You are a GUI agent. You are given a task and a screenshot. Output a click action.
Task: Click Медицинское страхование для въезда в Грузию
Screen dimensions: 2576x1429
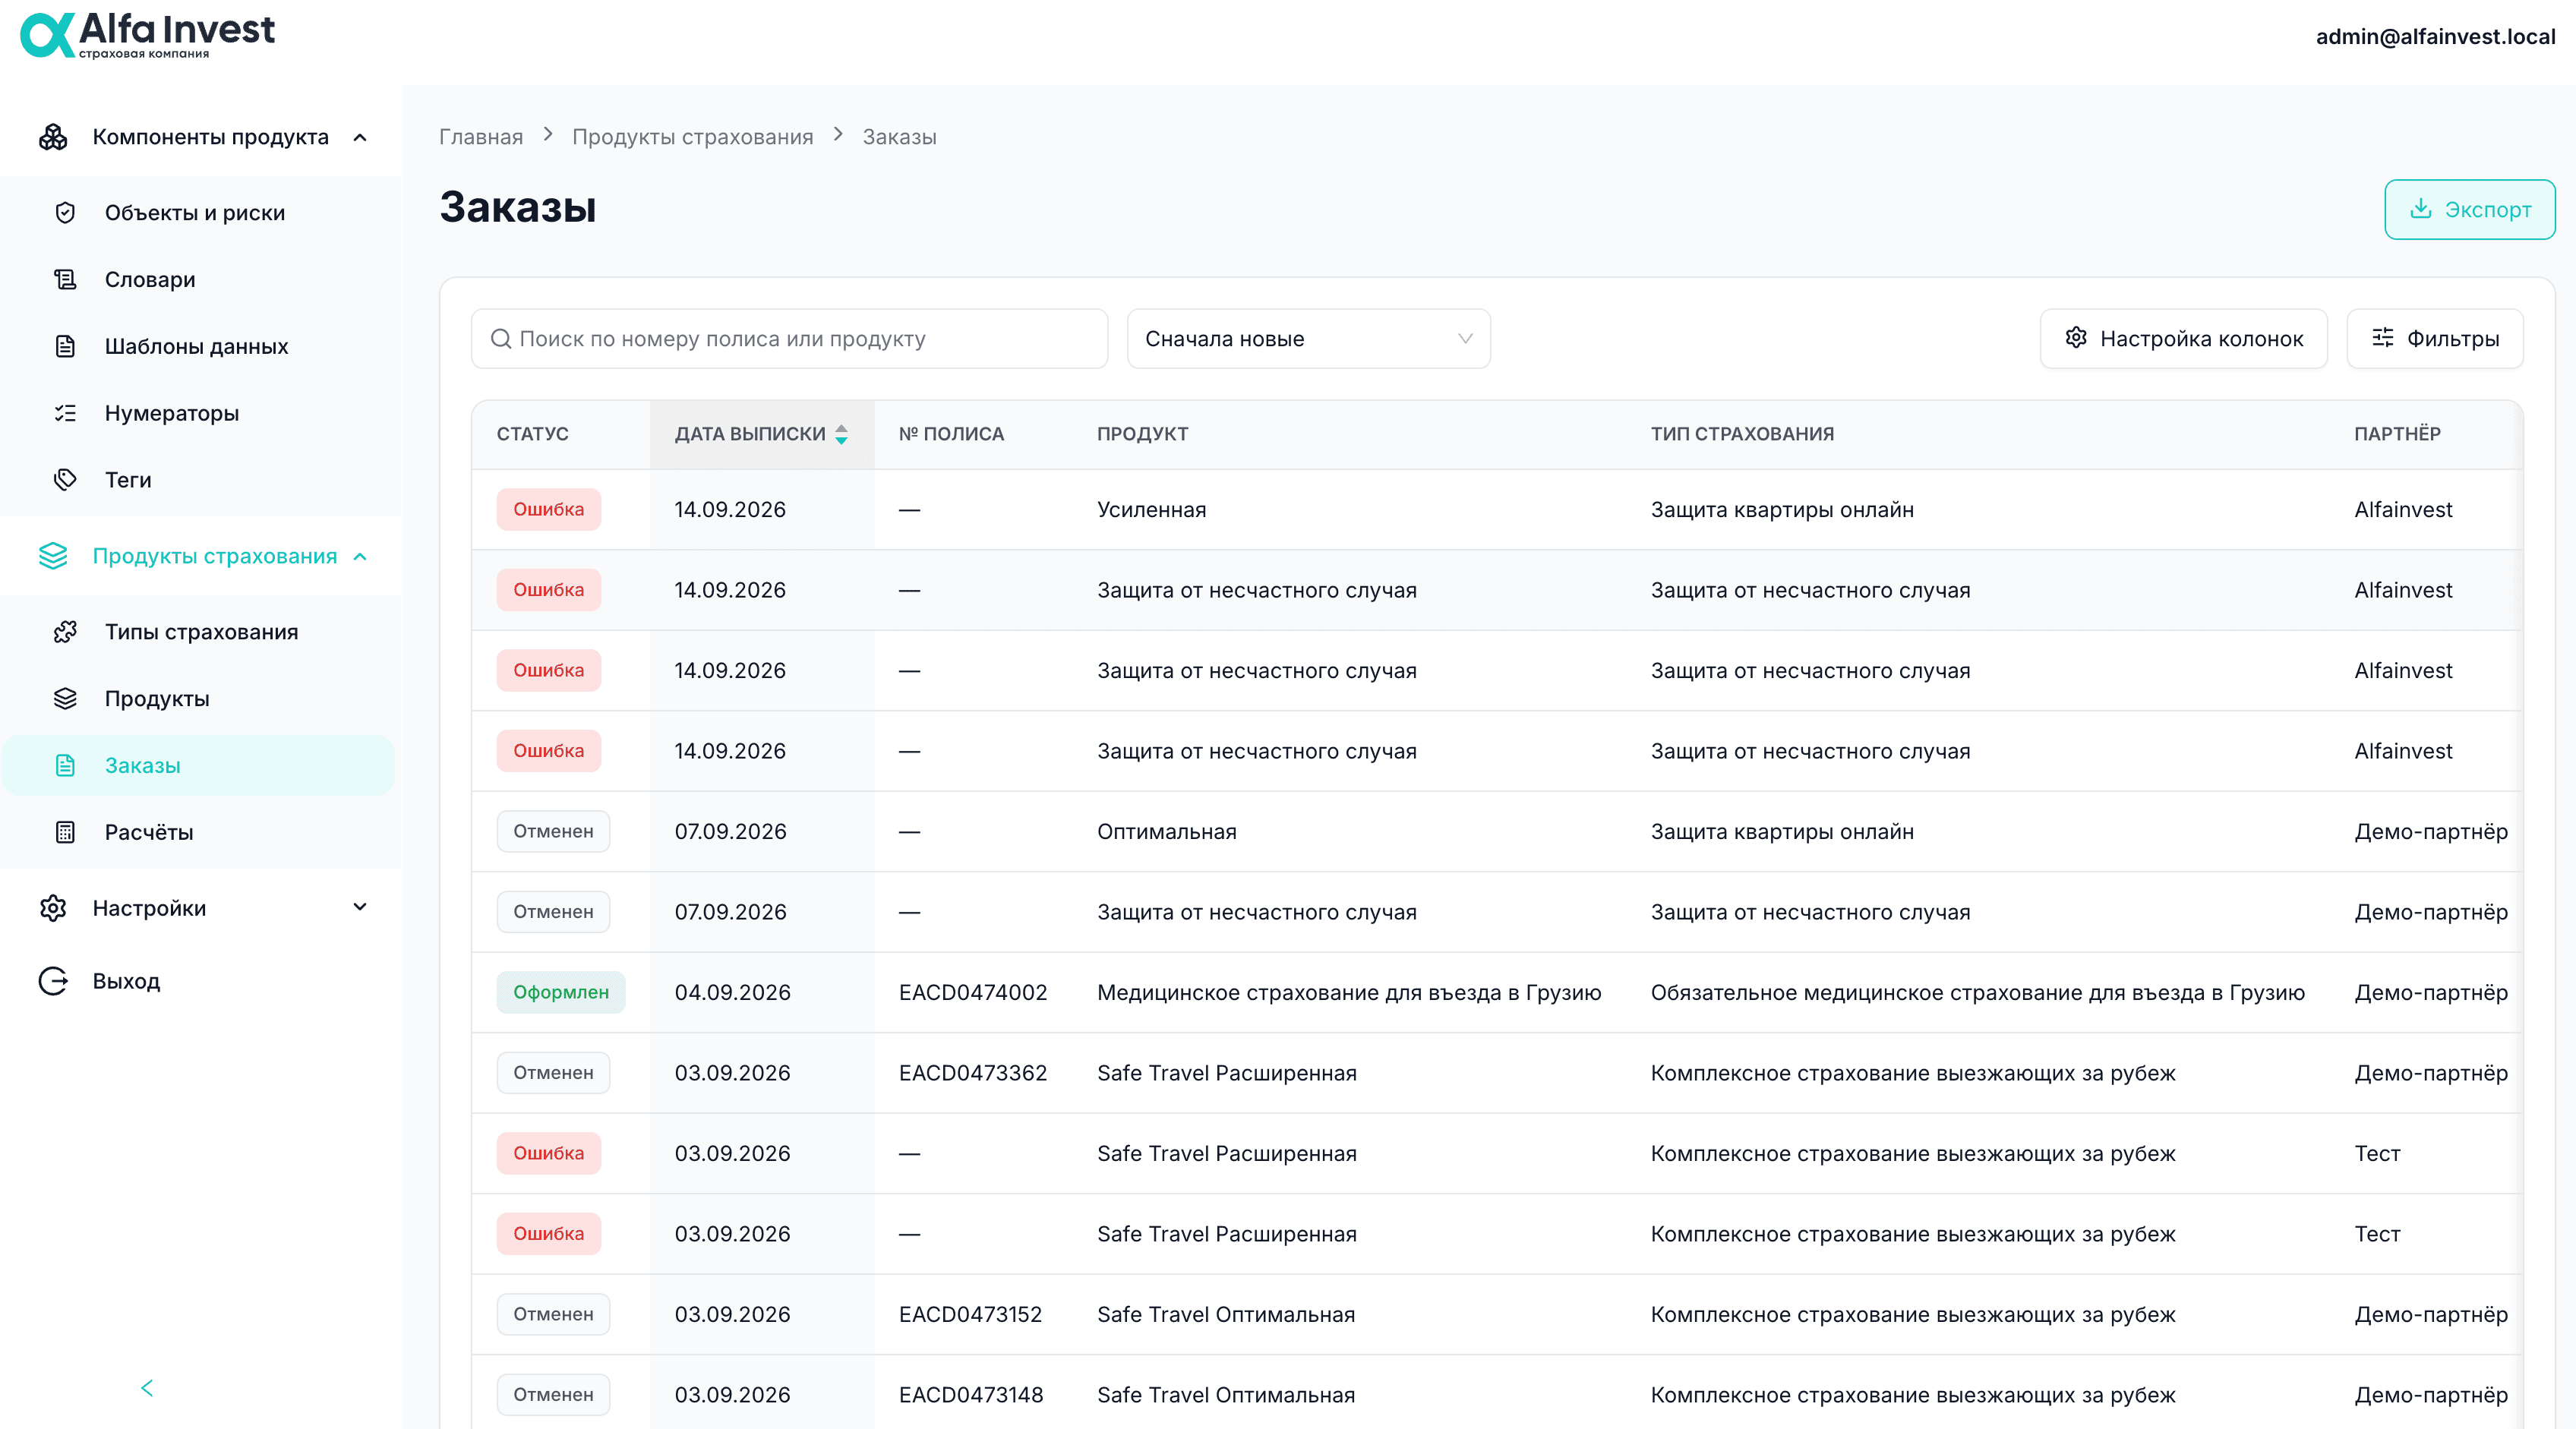(1349, 993)
